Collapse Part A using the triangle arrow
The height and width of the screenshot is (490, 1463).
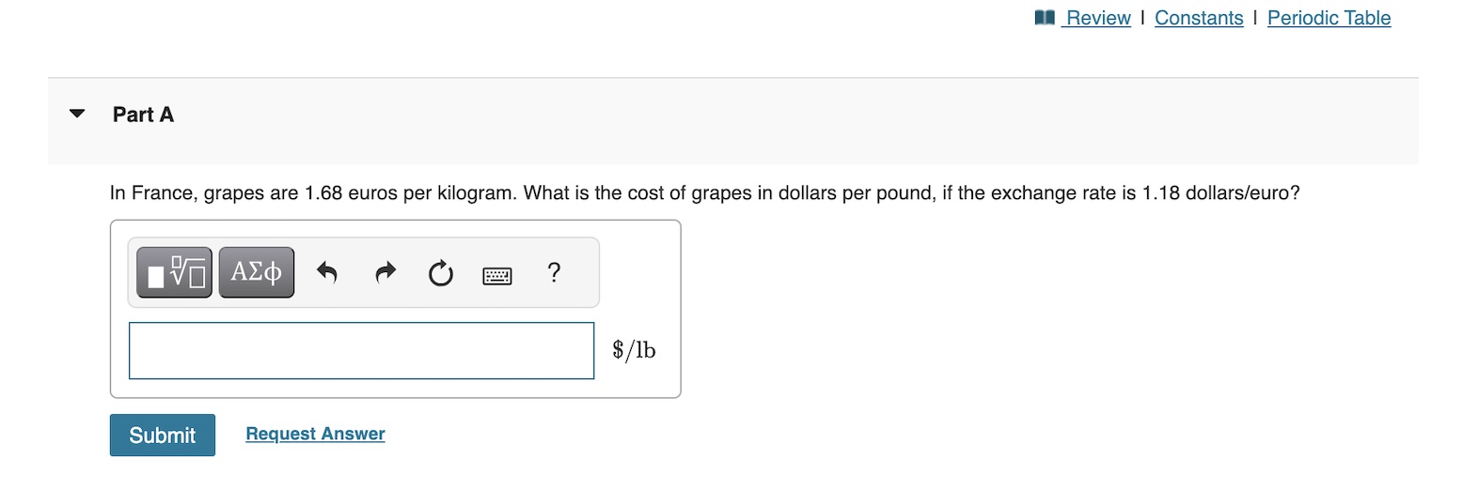pos(77,115)
